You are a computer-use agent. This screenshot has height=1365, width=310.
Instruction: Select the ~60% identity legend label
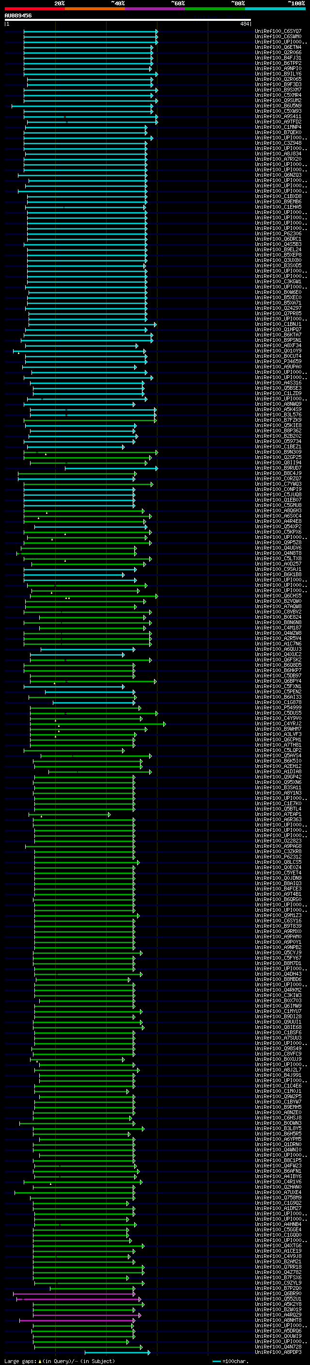click(177, 3)
